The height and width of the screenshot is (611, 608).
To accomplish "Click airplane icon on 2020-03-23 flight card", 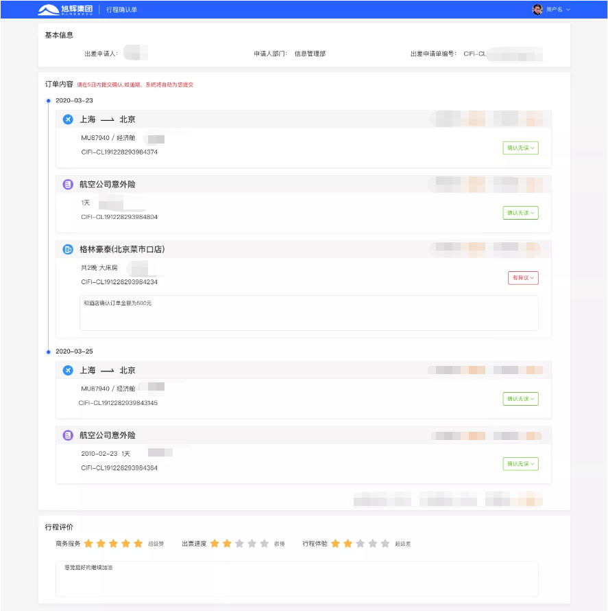I will [x=68, y=119].
